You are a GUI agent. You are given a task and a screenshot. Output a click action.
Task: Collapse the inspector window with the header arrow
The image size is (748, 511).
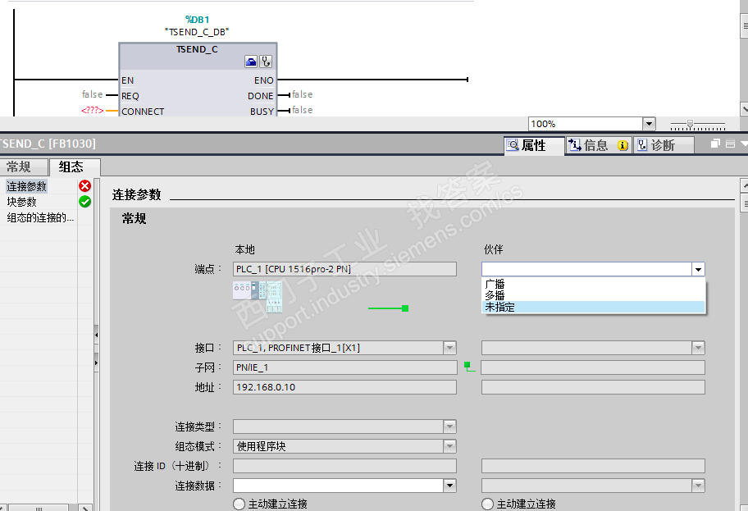click(744, 144)
